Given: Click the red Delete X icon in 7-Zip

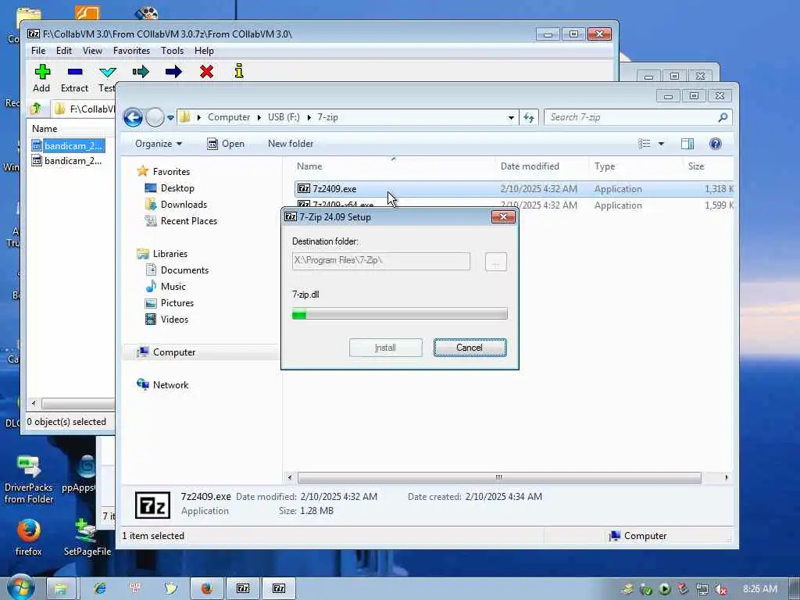Looking at the screenshot, I should pos(206,71).
